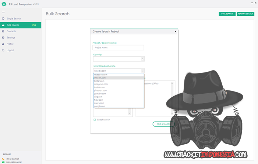Pick youtube.com from the website options
Image resolution: width=258 pixels, height=164 pixels.
point(100,93)
